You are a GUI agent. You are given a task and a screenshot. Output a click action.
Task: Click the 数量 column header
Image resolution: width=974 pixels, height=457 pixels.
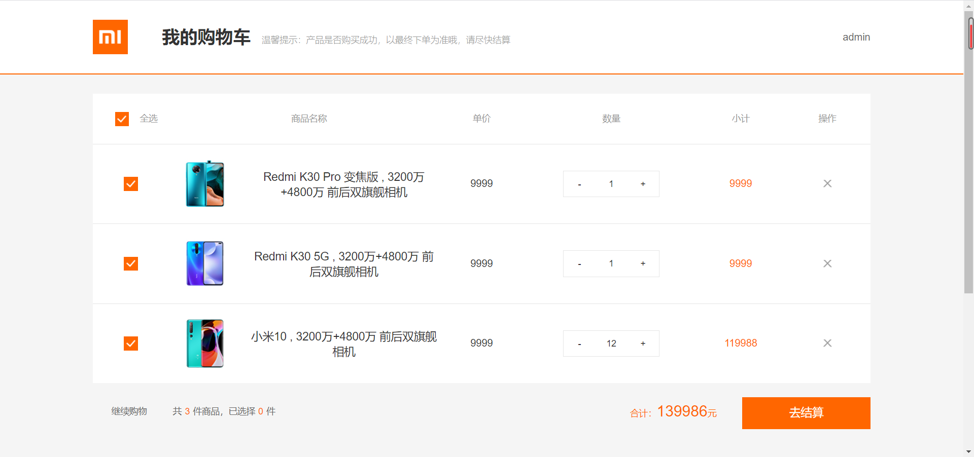click(x=611, y=119)
